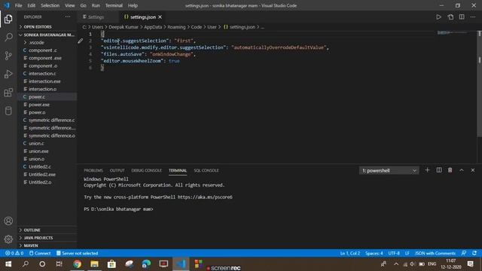Open the Selection menu
Screen dimensions: 482x271
coord(50,5)
